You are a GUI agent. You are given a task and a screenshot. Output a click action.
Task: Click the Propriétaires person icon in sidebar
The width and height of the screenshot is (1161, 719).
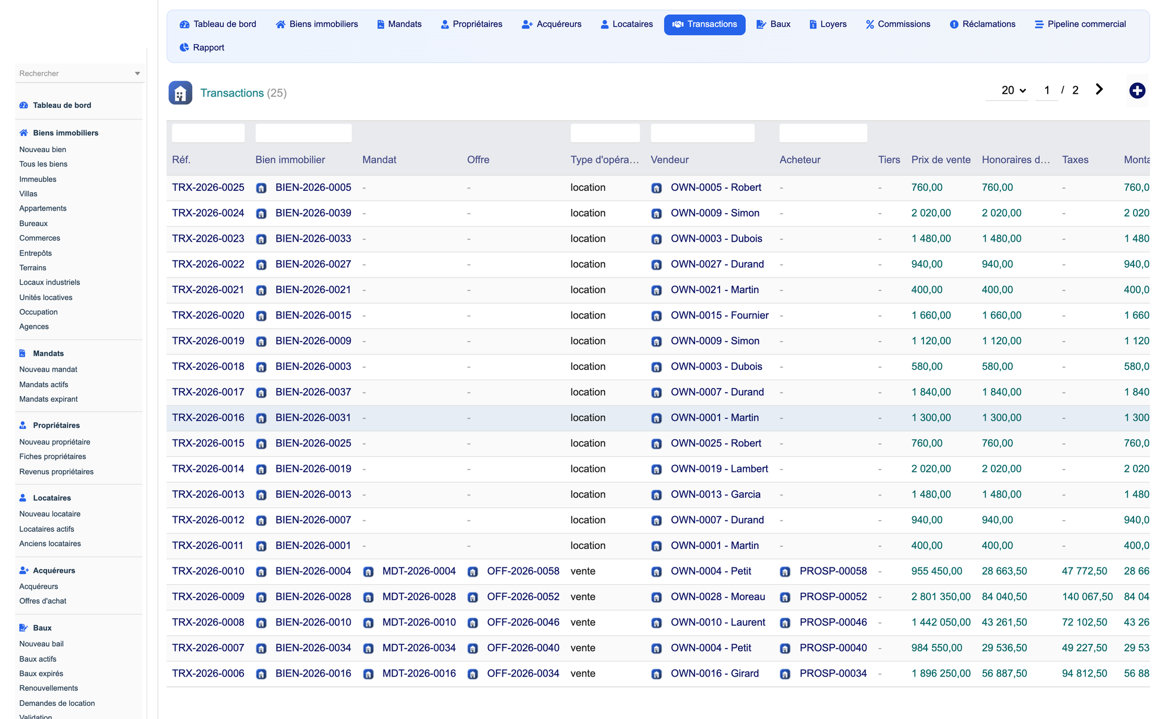(x=23, y=425)
